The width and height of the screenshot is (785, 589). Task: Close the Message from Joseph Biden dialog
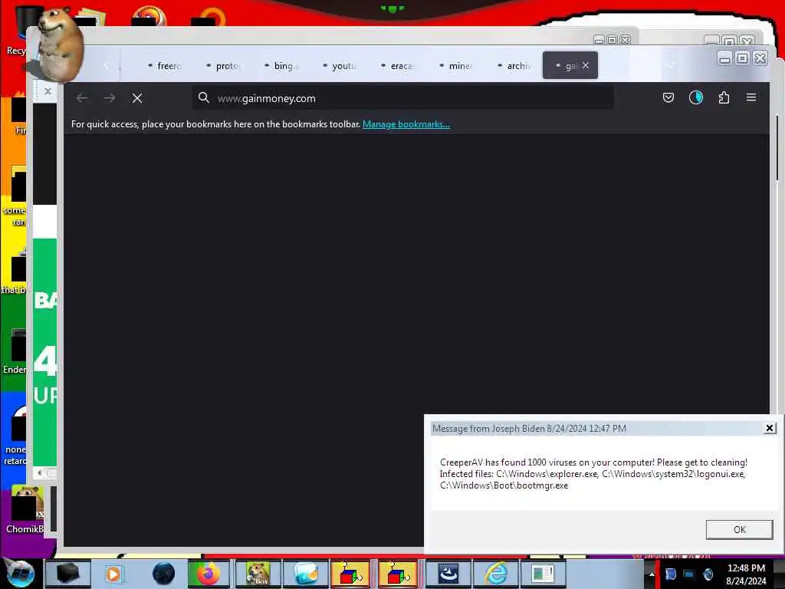click(x=770, y=428)
